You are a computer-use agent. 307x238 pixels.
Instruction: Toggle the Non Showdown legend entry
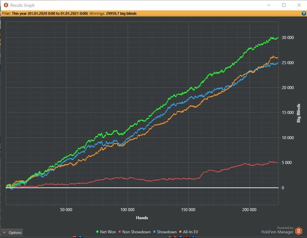click(135, 232)
